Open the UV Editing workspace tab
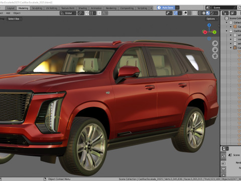The image size is (241, 181). click(x=52, y=8)
